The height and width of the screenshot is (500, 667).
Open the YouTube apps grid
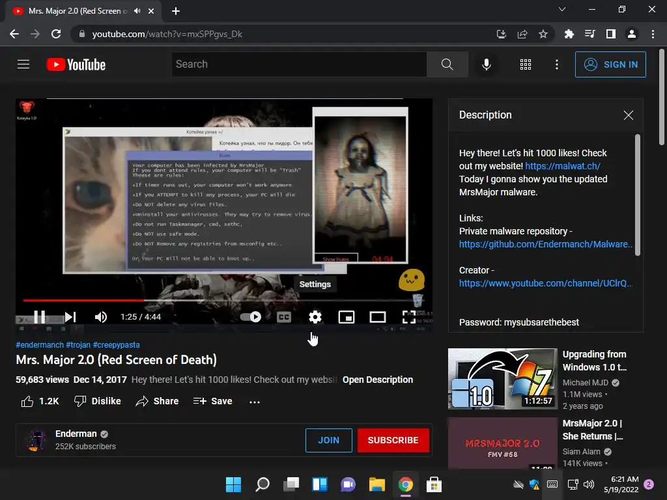click(526, 64)
